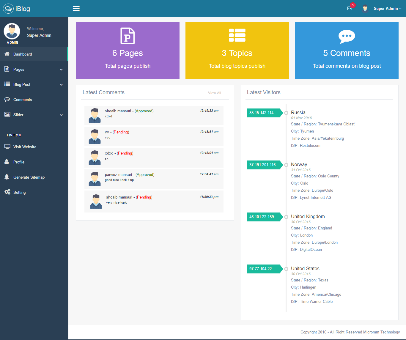Expand the Pages submenu chevron
Screen dimensions: 406x340
click(61, 70)
